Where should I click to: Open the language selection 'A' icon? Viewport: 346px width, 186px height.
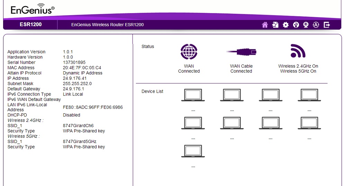pos(316,25)
